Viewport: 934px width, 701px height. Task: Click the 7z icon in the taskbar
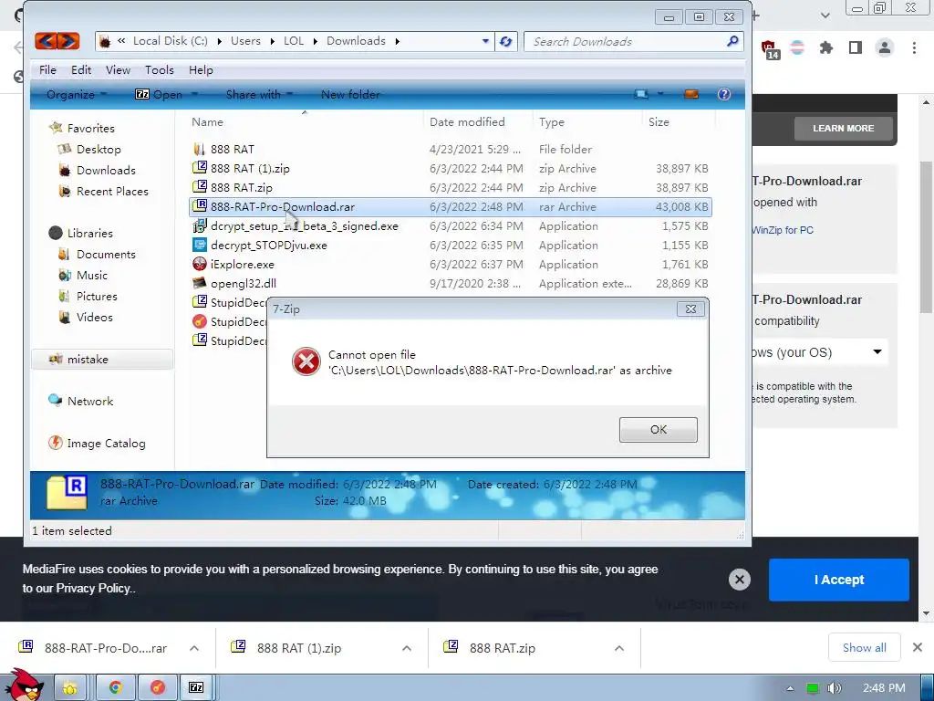(x=196, y=688)
